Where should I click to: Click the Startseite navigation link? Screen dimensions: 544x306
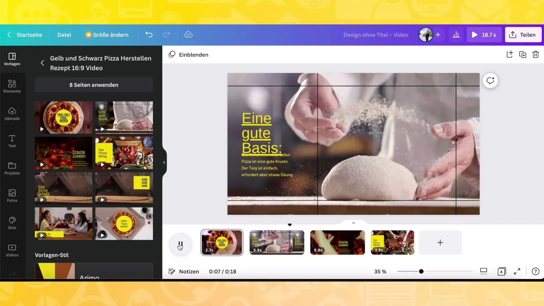pyautogui.click(x=29, y=34)
